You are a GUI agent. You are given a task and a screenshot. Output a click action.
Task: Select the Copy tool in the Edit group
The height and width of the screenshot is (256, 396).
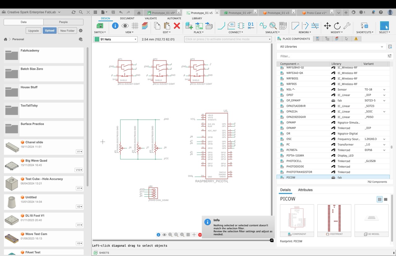pos(157,26)
